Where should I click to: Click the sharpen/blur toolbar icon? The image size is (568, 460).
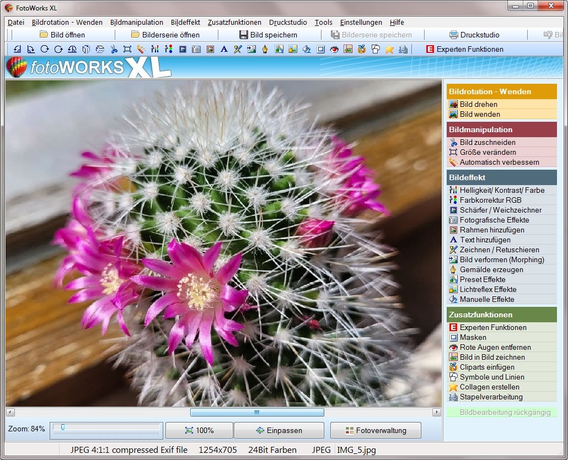(183, 49)
